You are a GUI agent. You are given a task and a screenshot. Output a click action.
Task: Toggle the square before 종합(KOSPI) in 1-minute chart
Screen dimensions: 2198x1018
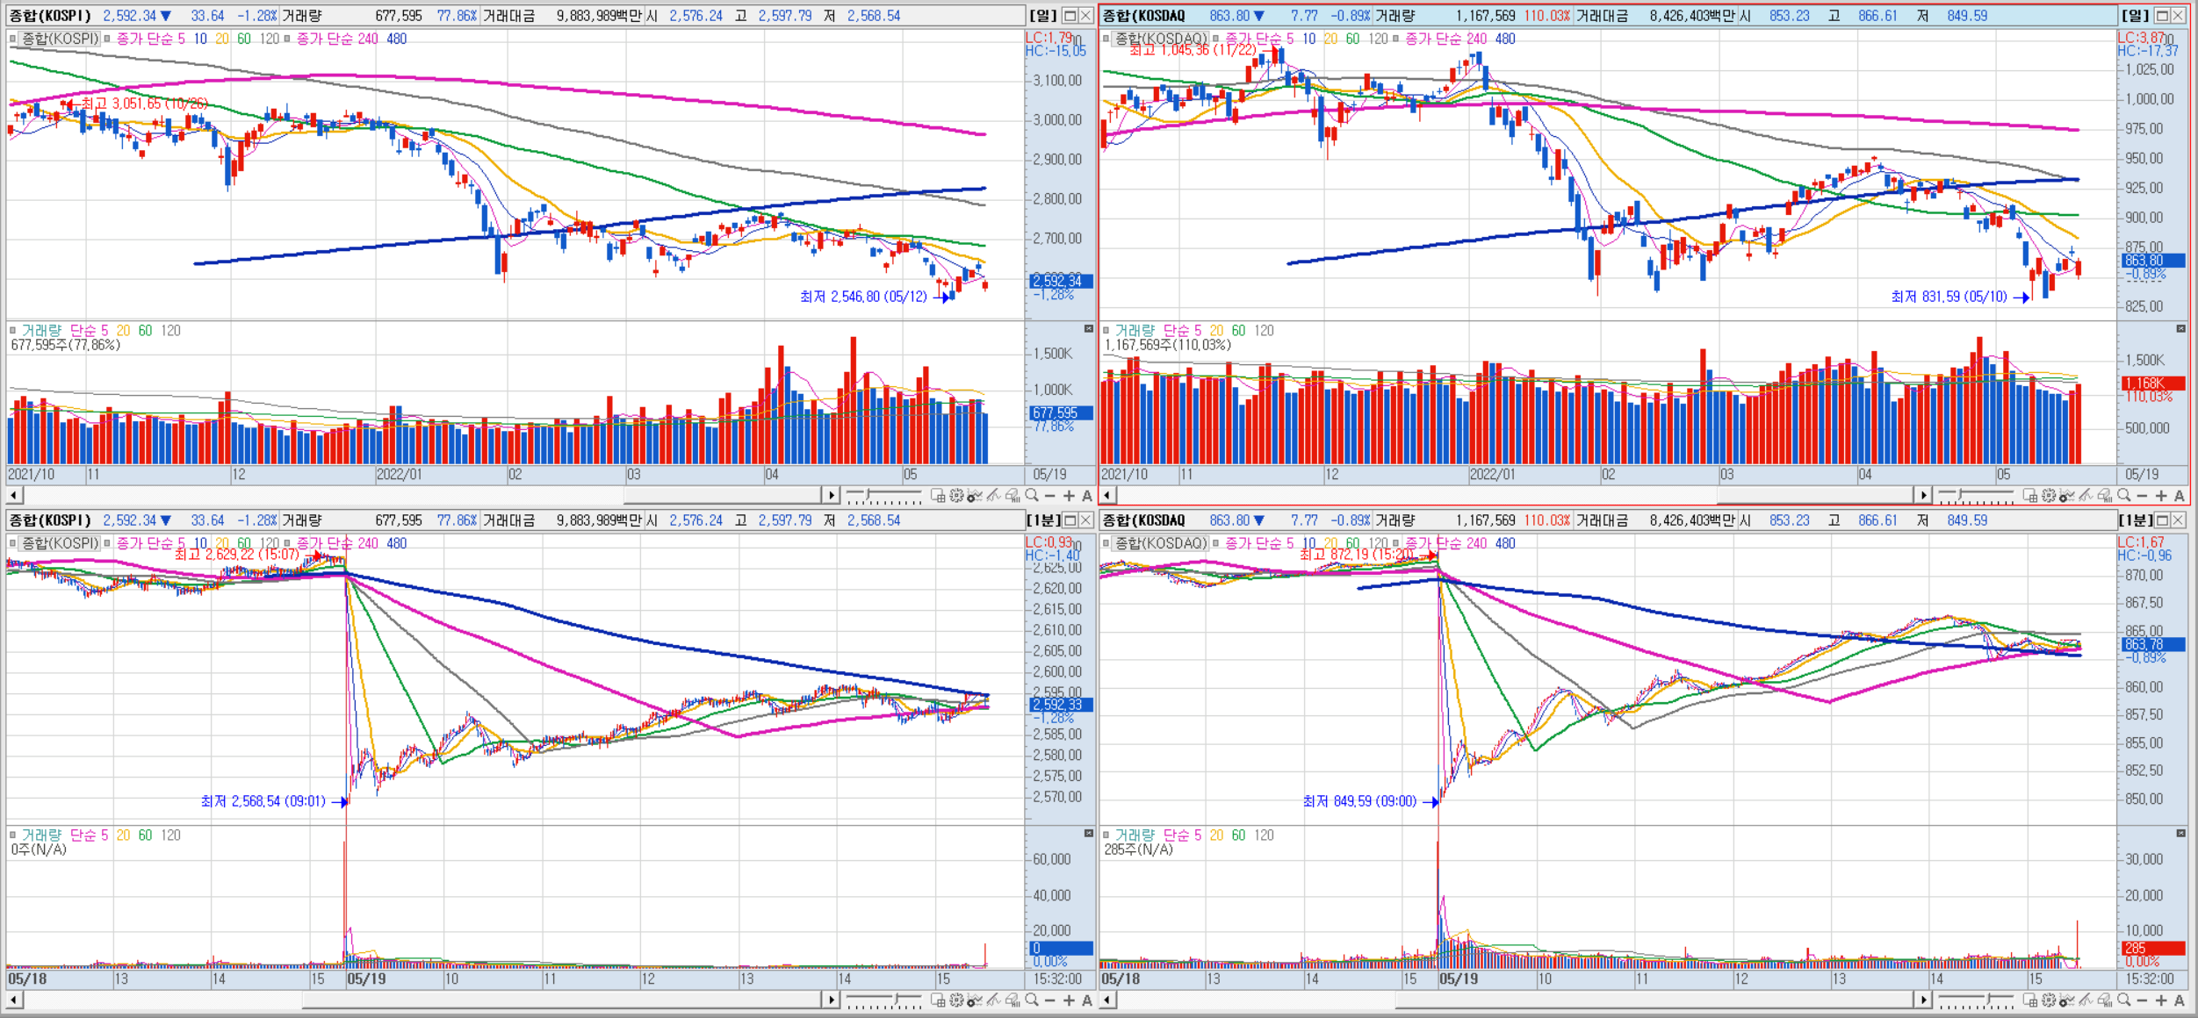13,543
